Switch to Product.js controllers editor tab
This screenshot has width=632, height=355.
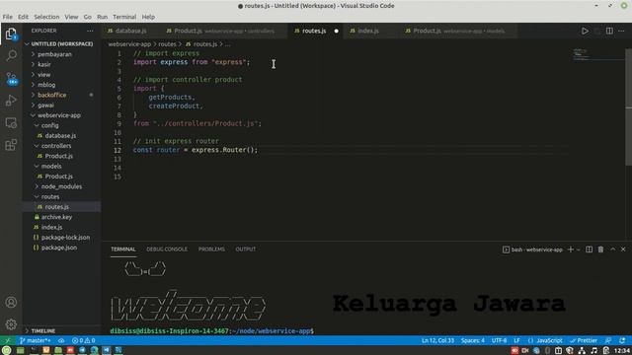pos(224,31)
